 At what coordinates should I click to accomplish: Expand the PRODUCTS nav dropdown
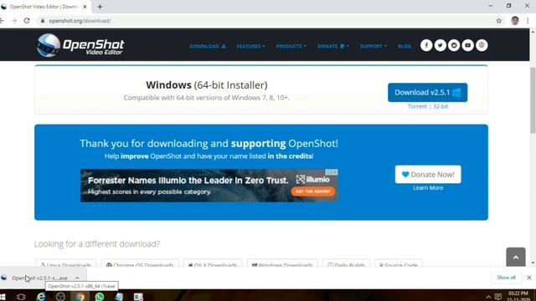291,46
